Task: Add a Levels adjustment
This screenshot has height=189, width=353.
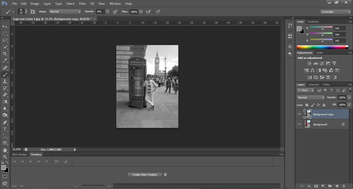Action: tap(316, 63)
